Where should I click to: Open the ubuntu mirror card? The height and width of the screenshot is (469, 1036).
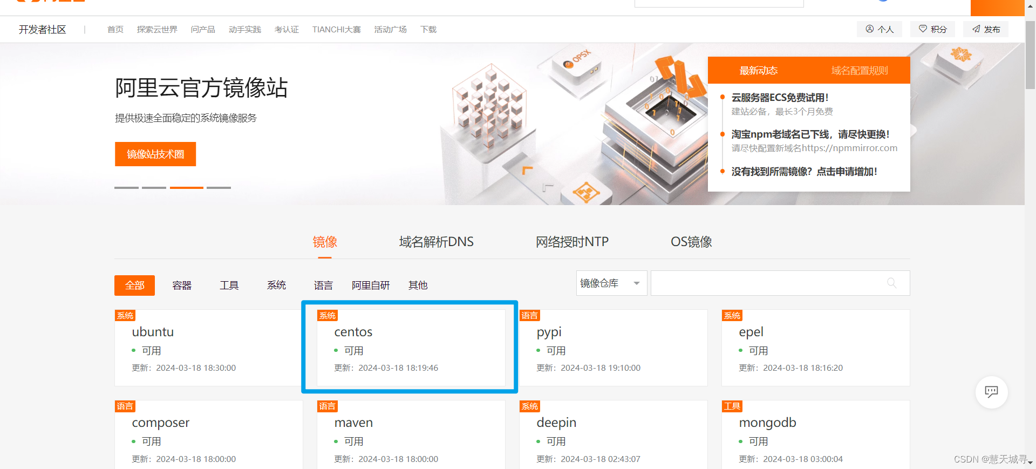pos(208,348)
